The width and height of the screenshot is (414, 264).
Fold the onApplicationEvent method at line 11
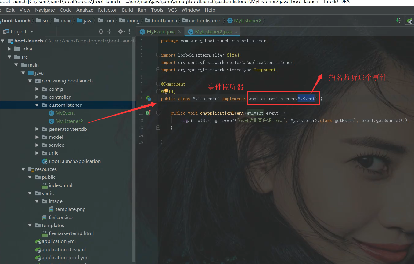[x=158, y=113]
